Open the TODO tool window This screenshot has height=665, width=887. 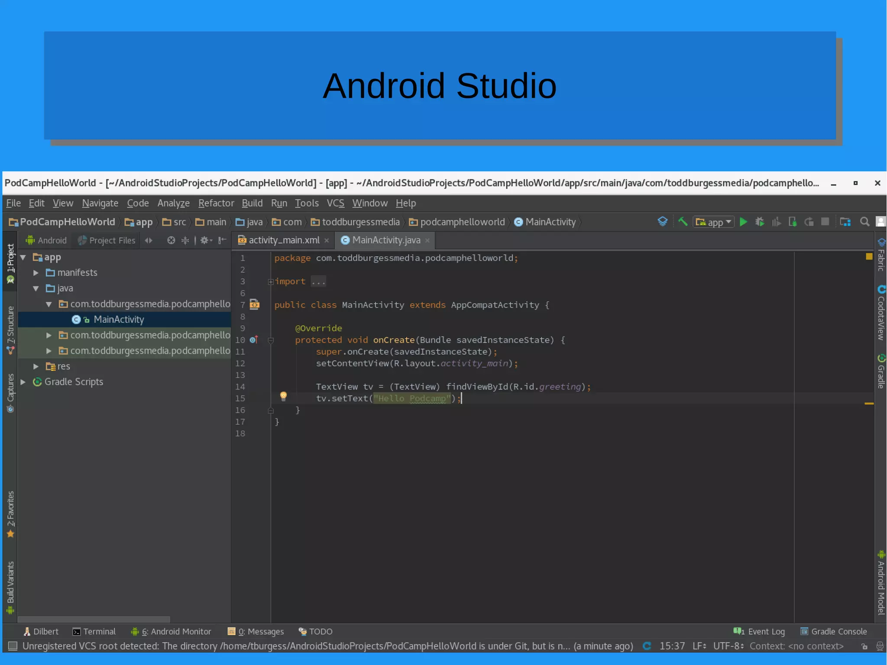tap(316, 631)
